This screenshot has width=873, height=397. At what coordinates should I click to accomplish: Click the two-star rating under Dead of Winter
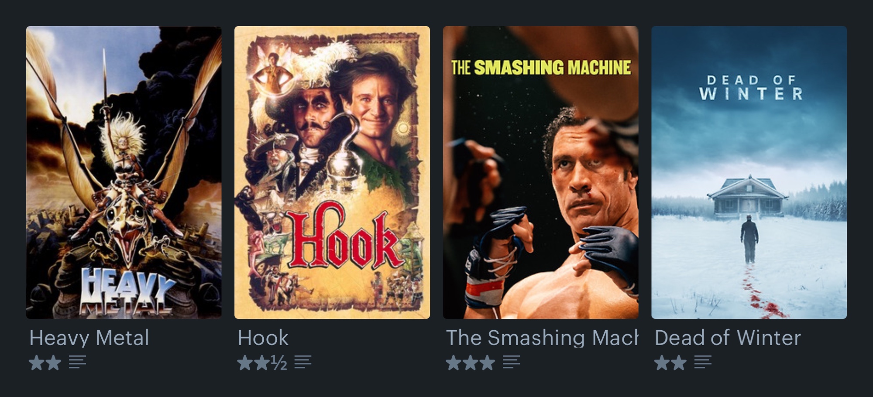click(x=670, y=363)
